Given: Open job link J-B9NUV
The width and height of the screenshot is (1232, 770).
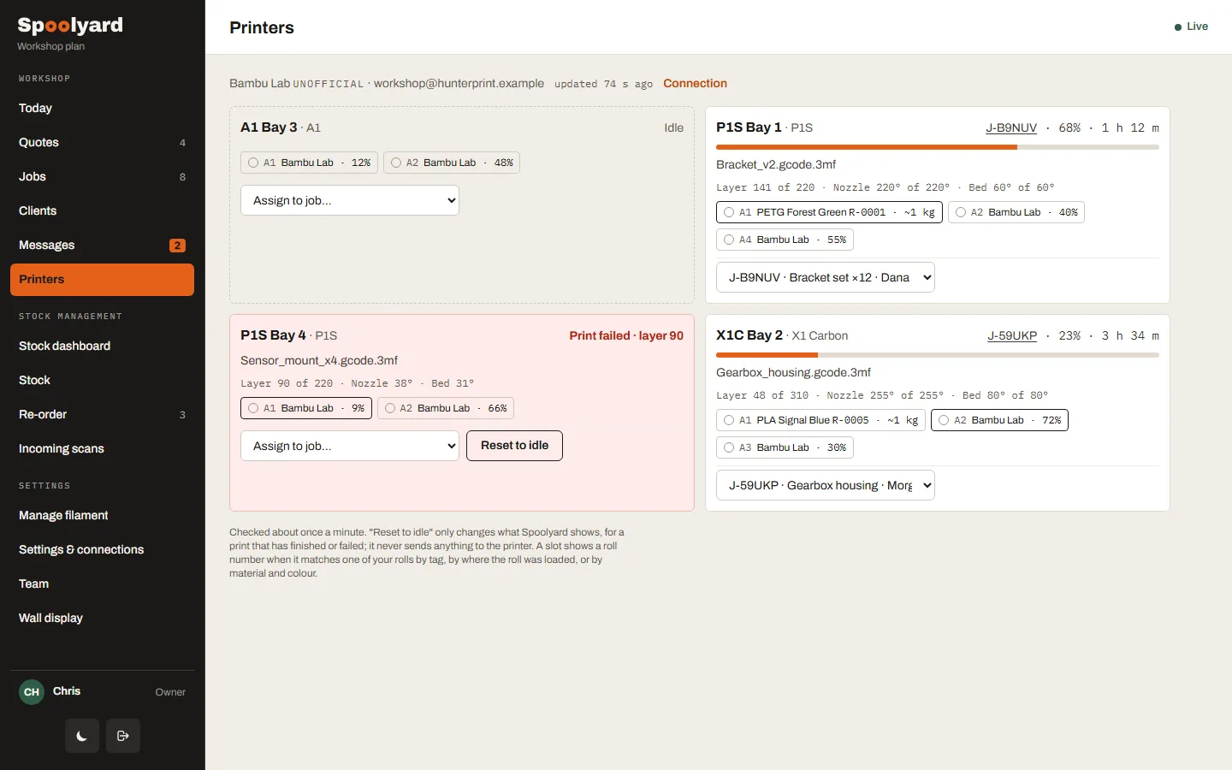Looking at the screenshot, I should click(x=1011, y=128).
